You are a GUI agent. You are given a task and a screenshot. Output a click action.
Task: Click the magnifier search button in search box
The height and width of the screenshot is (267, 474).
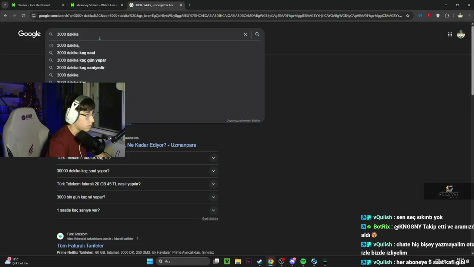tap(257, 34)
